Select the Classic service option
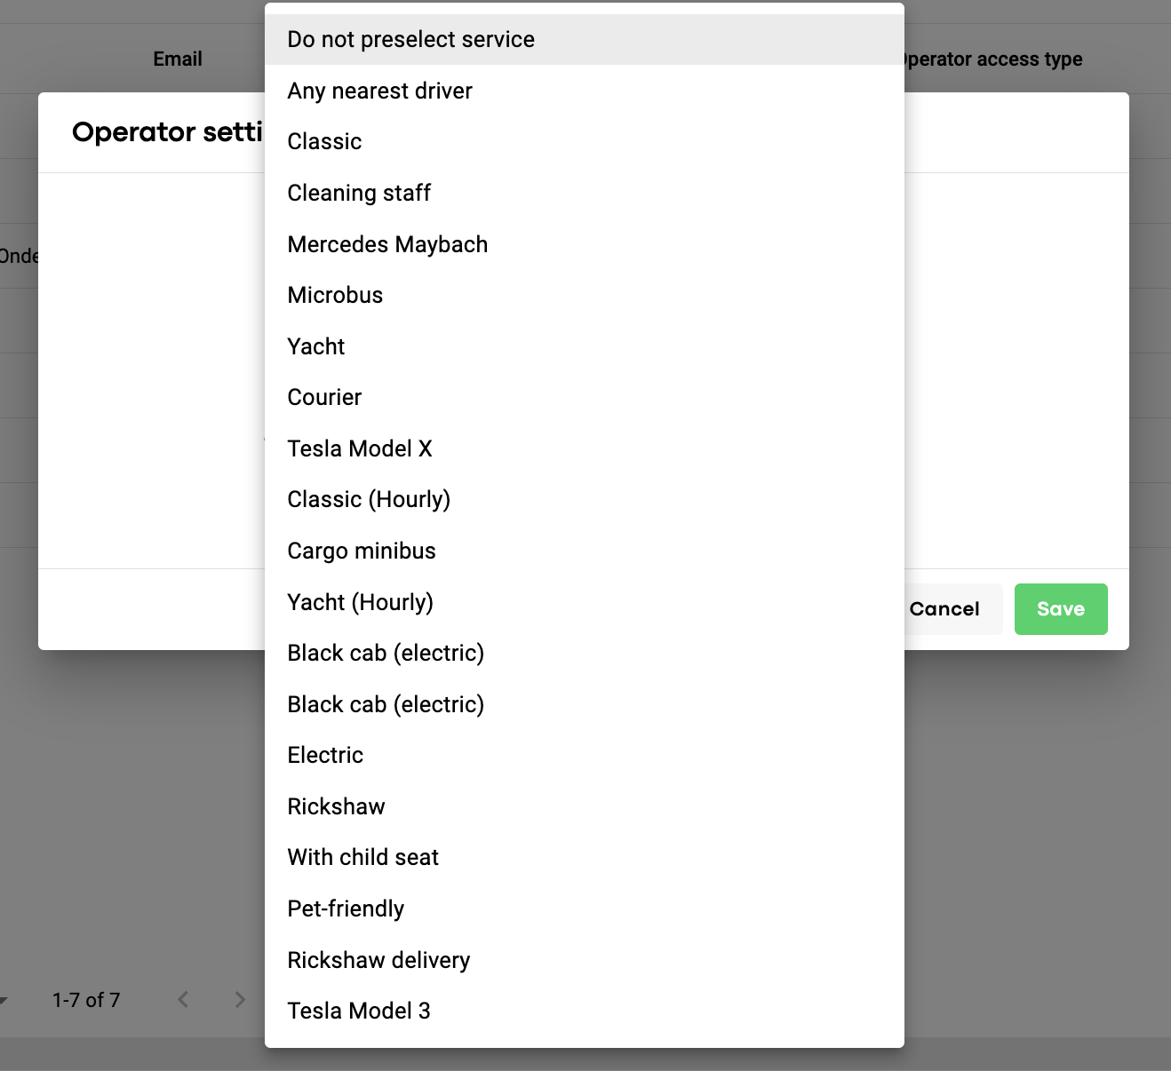1171x1071 pixels. click(324, 142)
